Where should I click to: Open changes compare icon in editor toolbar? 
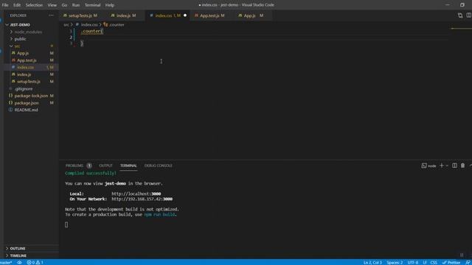(460, 15)
